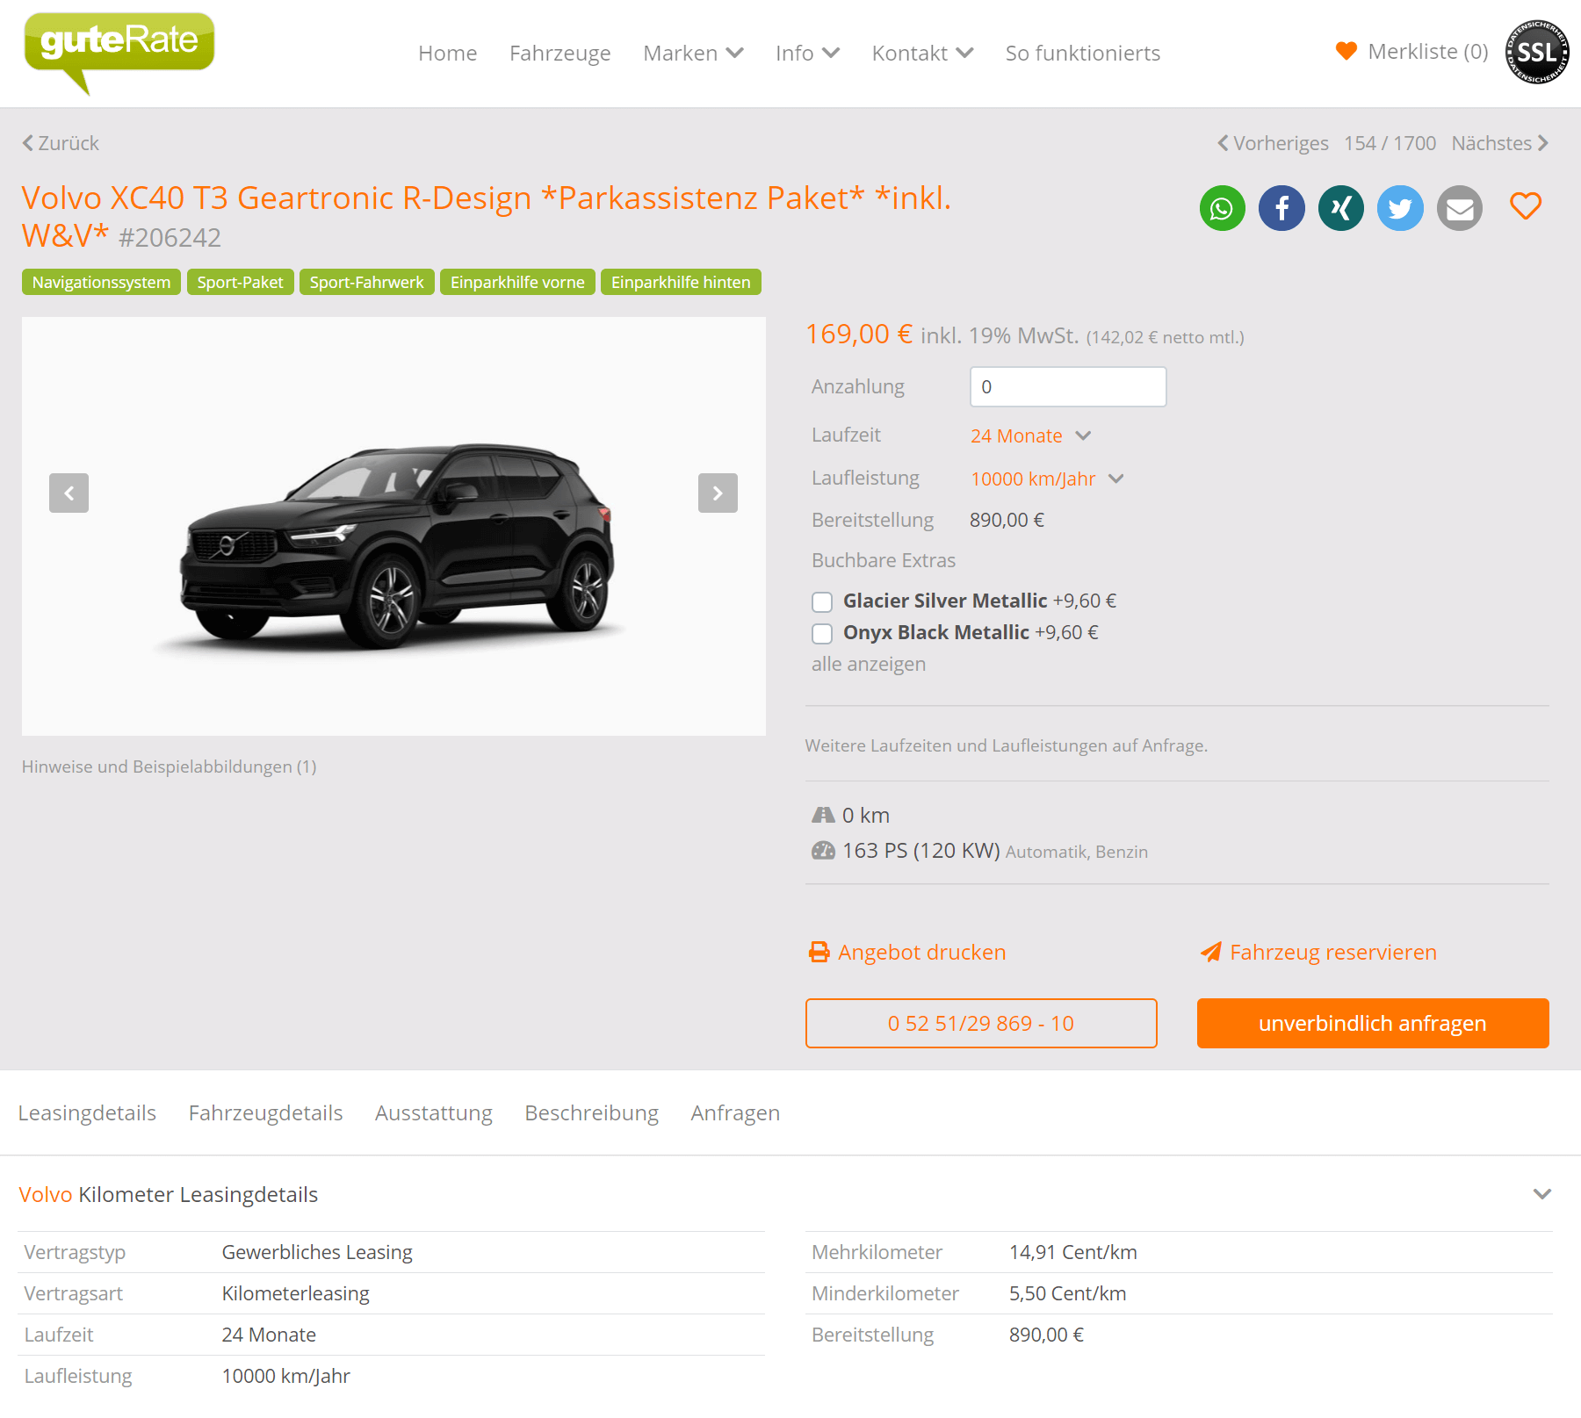Click the Kilometerleasing value
The height and width of the screenshot is (1418, 1581).
pos(295,1293)
